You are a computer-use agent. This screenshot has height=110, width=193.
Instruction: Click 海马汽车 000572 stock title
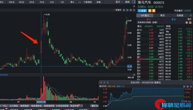pos(151,2)
